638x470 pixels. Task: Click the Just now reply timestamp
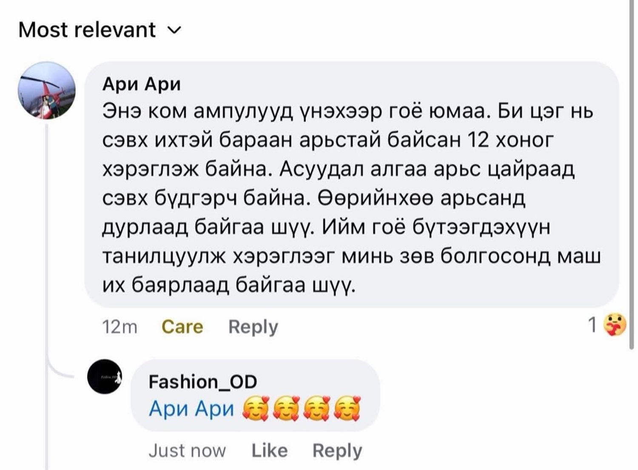[187, 450]
